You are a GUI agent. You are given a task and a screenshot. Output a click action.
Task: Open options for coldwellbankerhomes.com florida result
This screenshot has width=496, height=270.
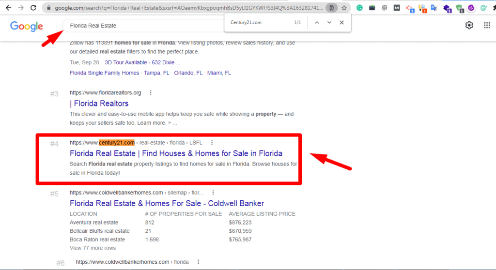(198, 262)
